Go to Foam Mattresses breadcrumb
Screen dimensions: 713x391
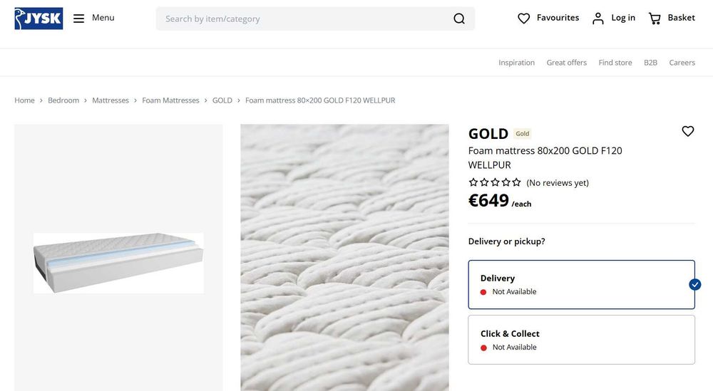coord(170,100)
